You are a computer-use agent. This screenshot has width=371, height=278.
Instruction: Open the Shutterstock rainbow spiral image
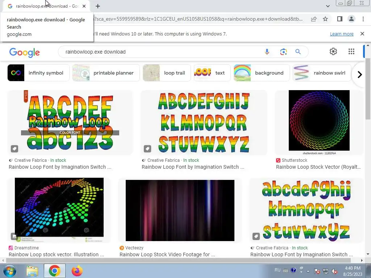(319, 122)
